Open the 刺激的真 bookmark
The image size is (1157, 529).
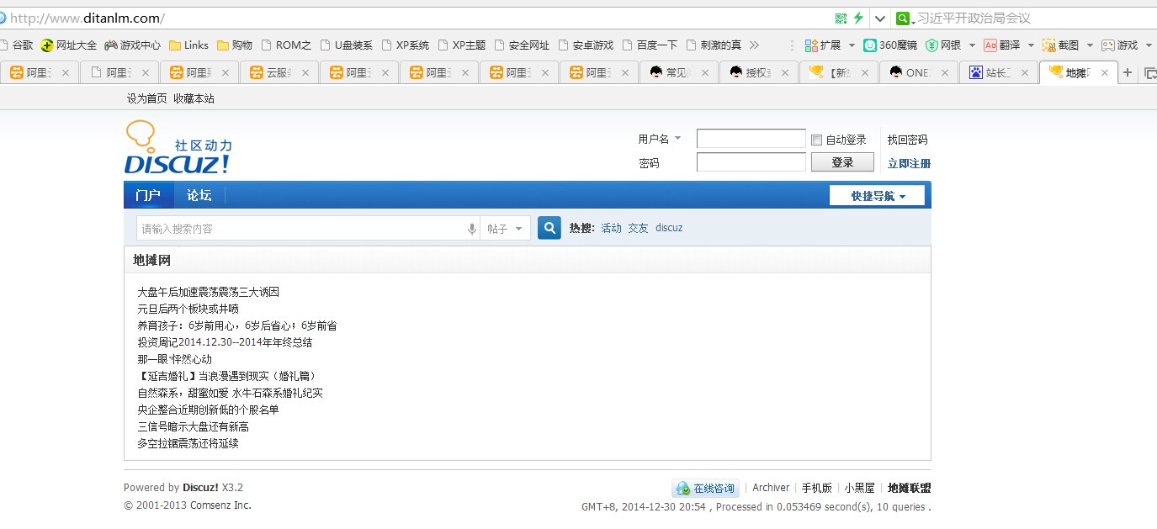[714, 45]
